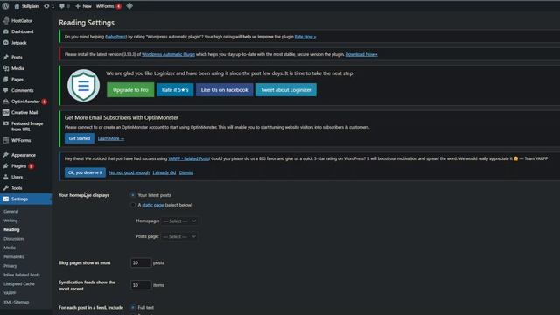Dismiss the YARPP rating notice
560x315 pixels.
186,172
